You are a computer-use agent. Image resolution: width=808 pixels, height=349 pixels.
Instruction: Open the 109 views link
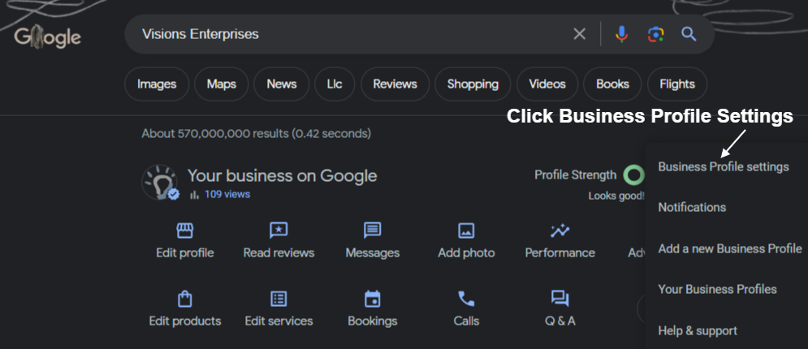(227, 195)
